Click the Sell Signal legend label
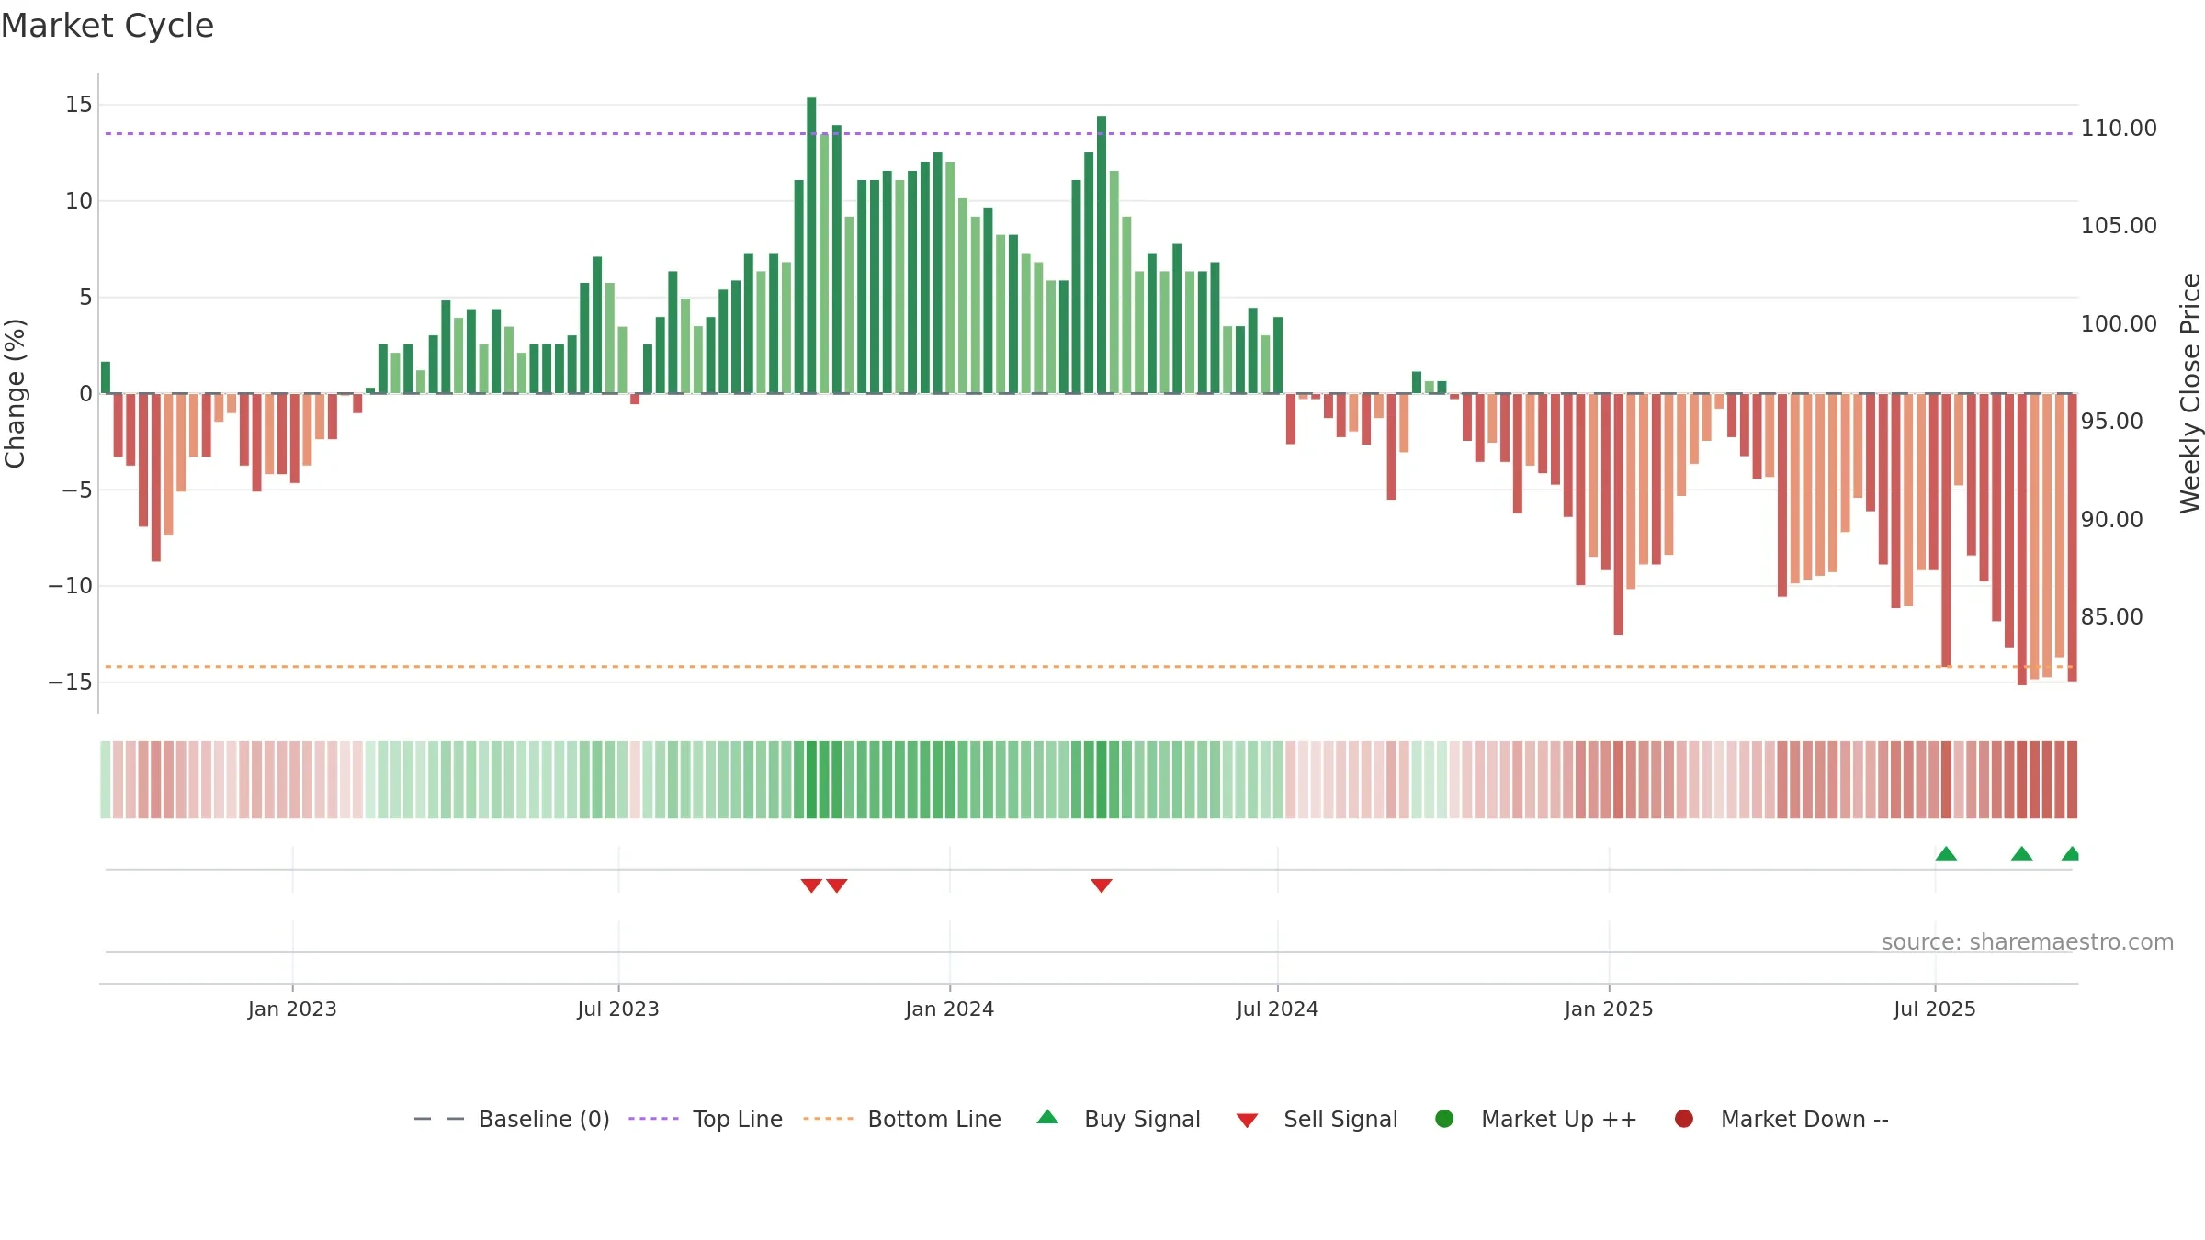Image resolution: width=2205 pixels, height=1240 pixels. click(x=1340, y=1119)
